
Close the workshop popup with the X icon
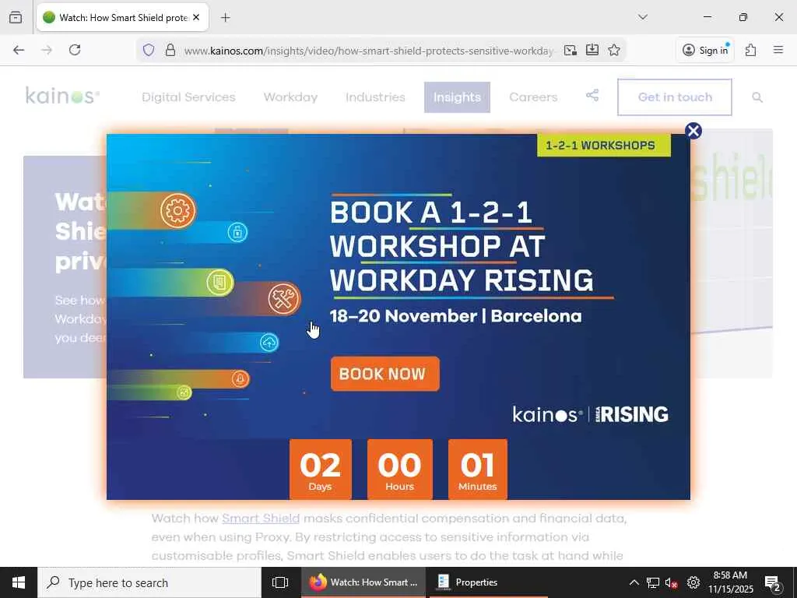tap(693, 131)
